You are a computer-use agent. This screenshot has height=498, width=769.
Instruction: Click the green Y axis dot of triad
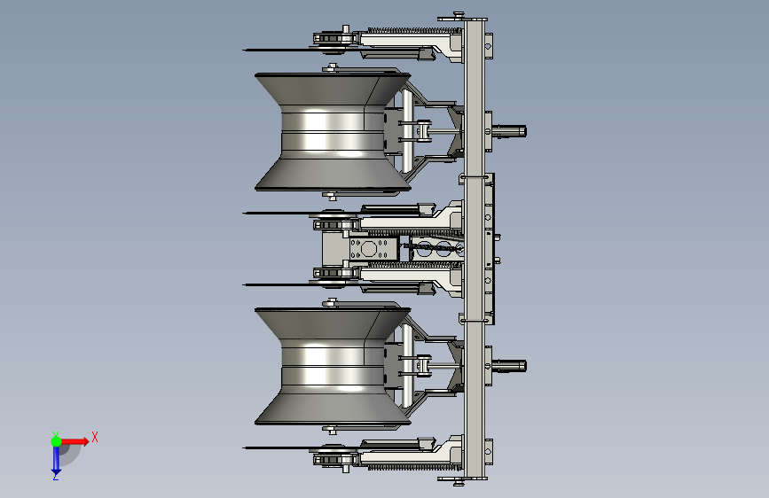56,441
